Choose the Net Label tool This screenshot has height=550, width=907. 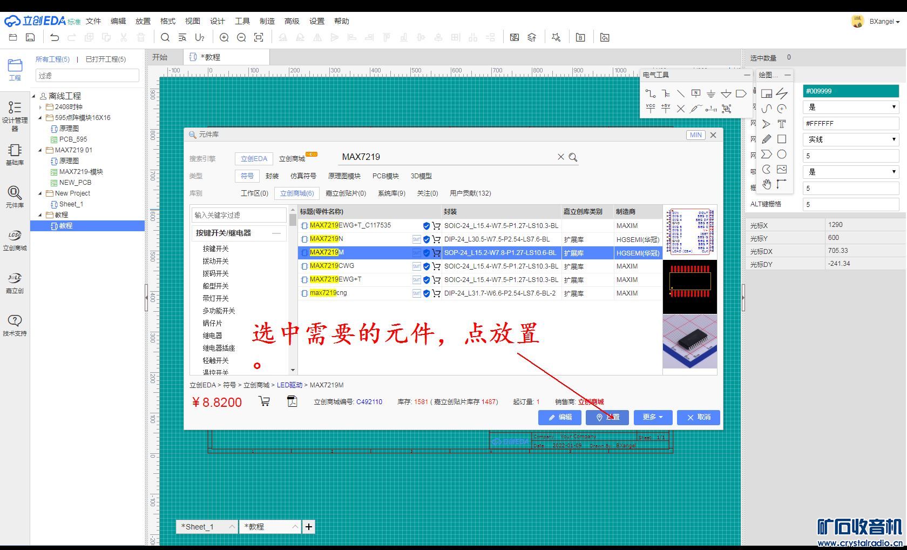696,93
